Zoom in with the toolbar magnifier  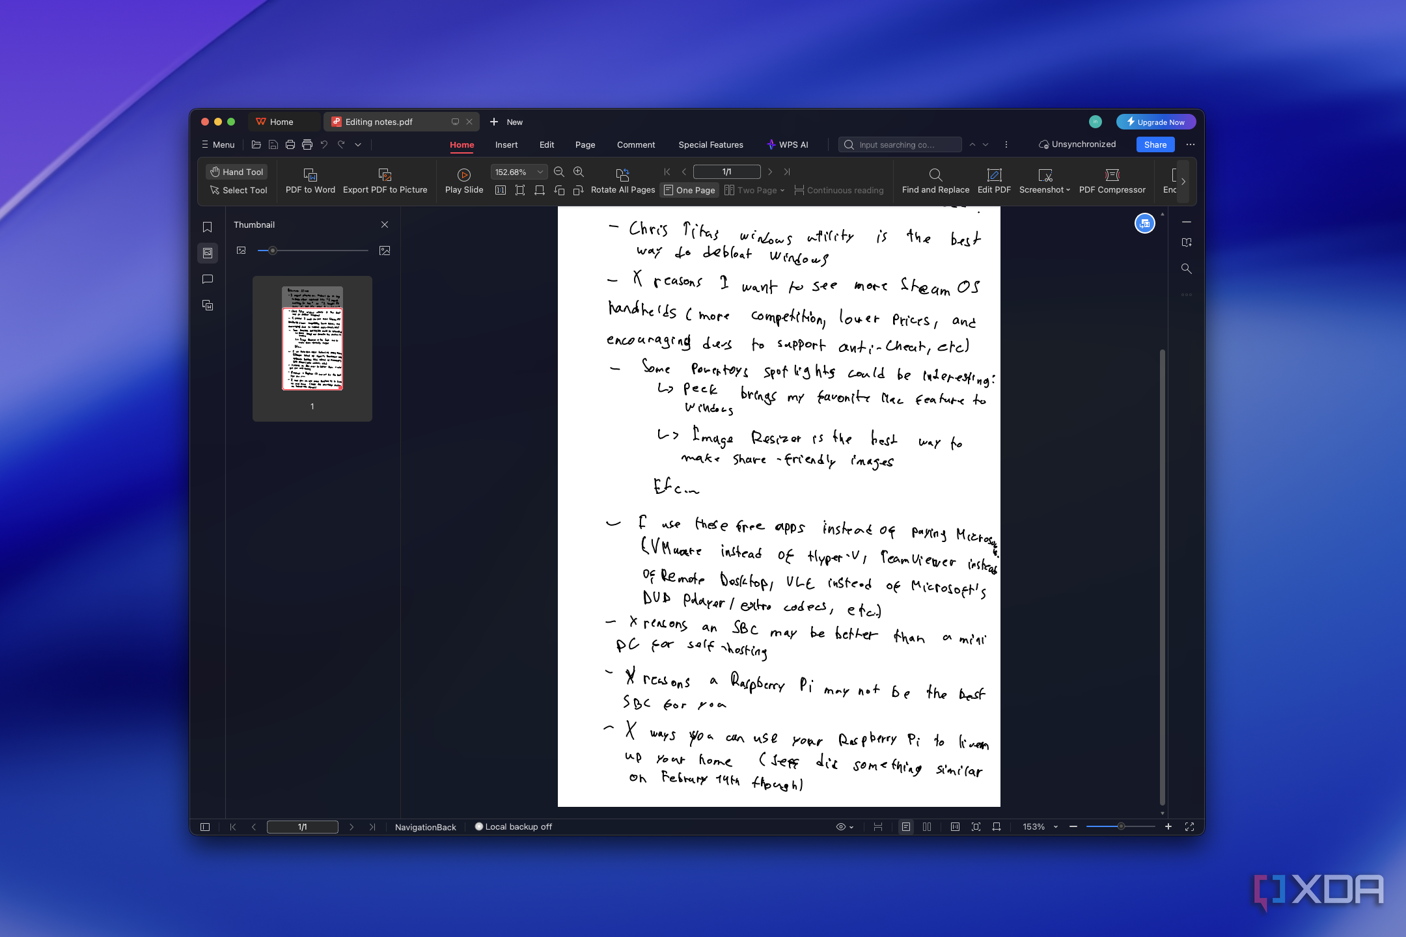coord(578,172)
